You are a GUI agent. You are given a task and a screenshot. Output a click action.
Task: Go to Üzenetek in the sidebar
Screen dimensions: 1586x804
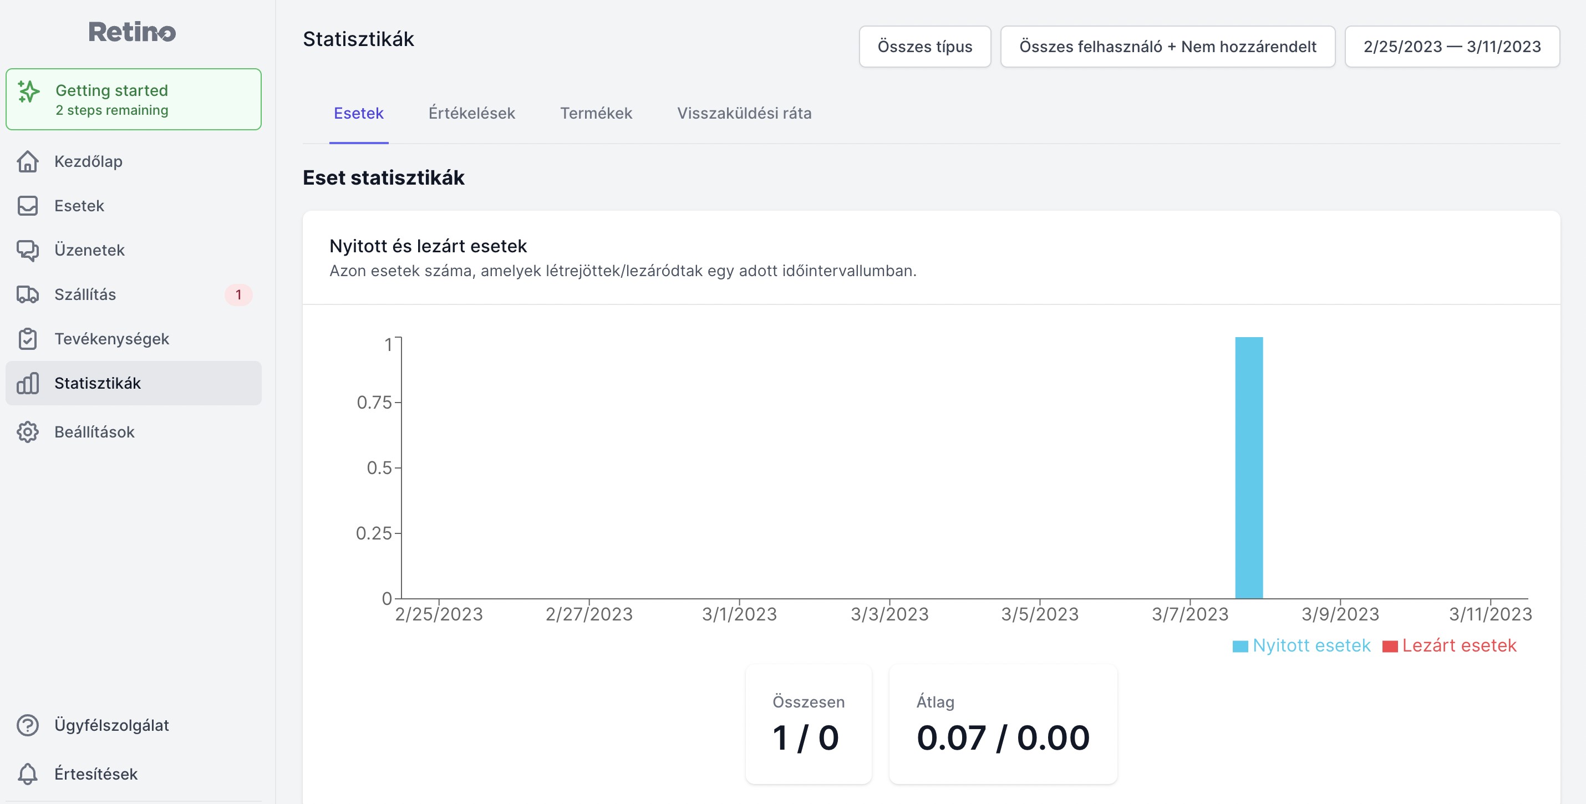coord(134,250)
